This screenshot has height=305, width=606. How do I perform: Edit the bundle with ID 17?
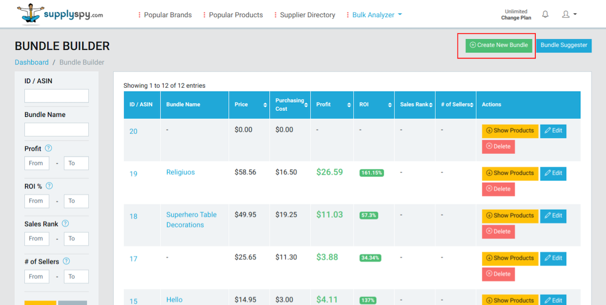tap(553, 258)
